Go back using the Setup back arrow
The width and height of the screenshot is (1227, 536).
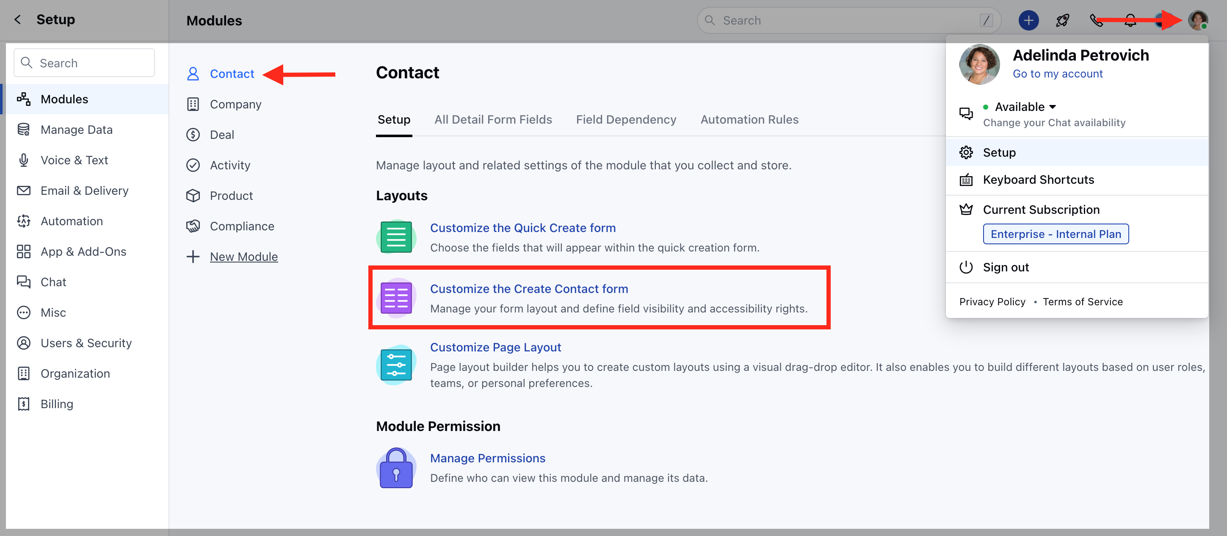coord(18,19)
